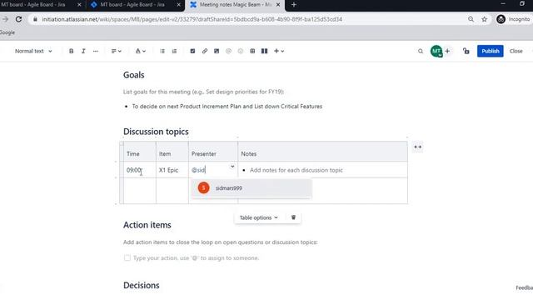
Task: Open Normal text style dropdown
Action: point(33,51)
